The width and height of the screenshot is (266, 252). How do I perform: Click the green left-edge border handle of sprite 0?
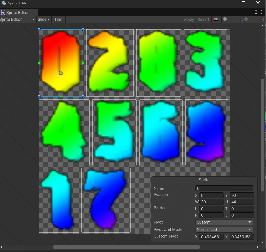[x=39, y=63]
